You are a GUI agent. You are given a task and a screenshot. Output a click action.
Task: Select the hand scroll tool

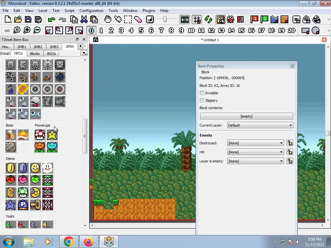[x=108, y=19]
